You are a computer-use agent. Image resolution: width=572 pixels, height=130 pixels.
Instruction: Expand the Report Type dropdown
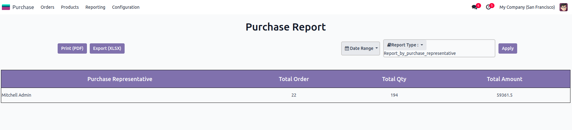coord(405,45)
